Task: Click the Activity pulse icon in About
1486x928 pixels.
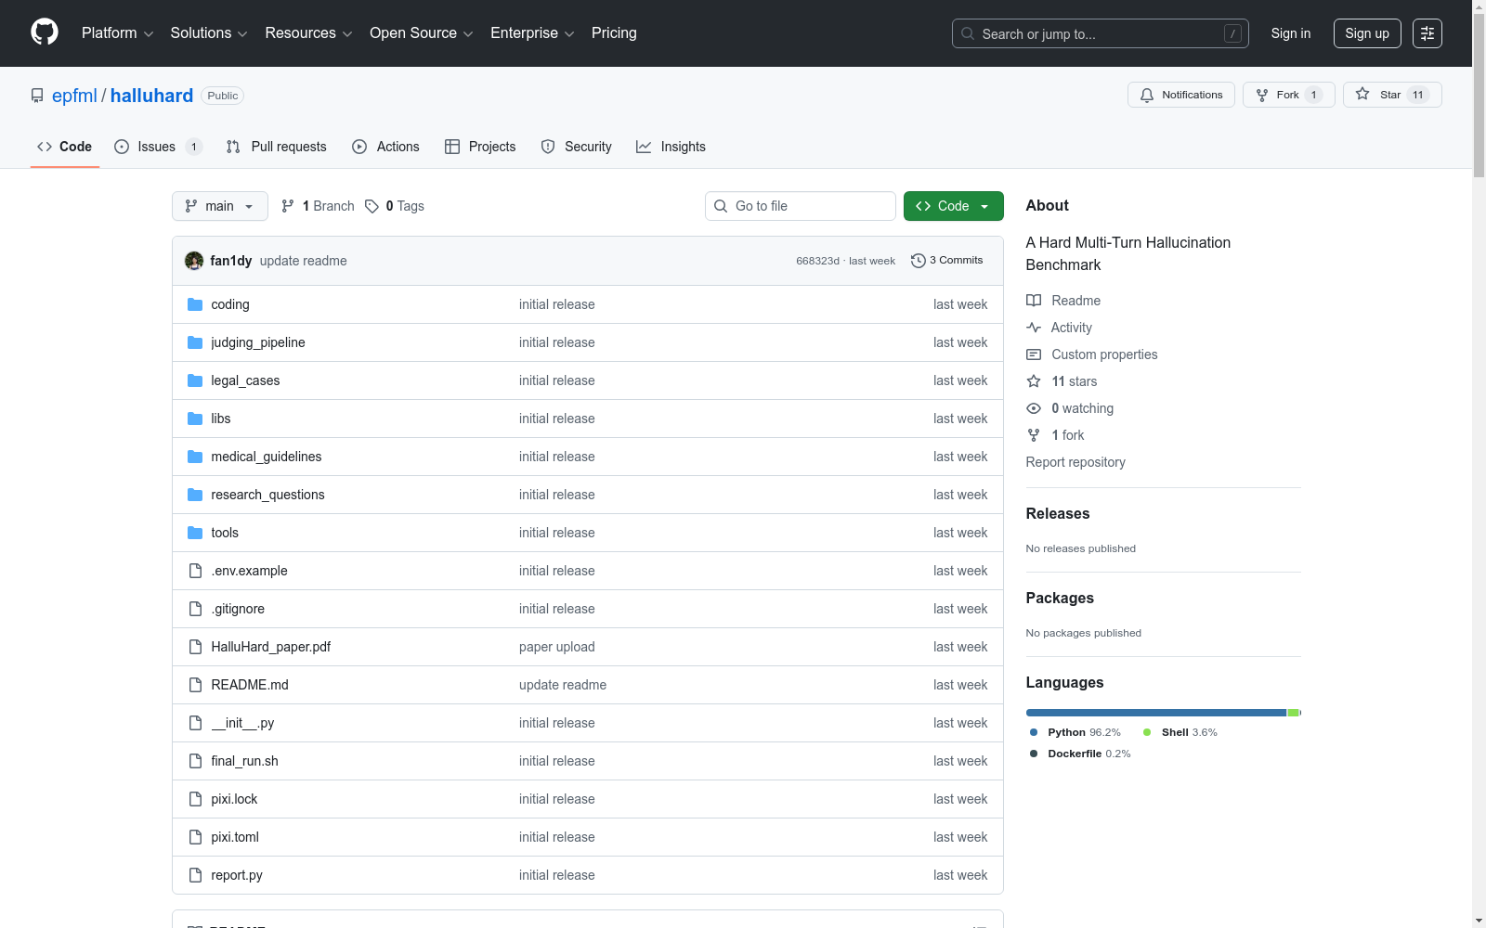Action: click(x=1034, y=328)
